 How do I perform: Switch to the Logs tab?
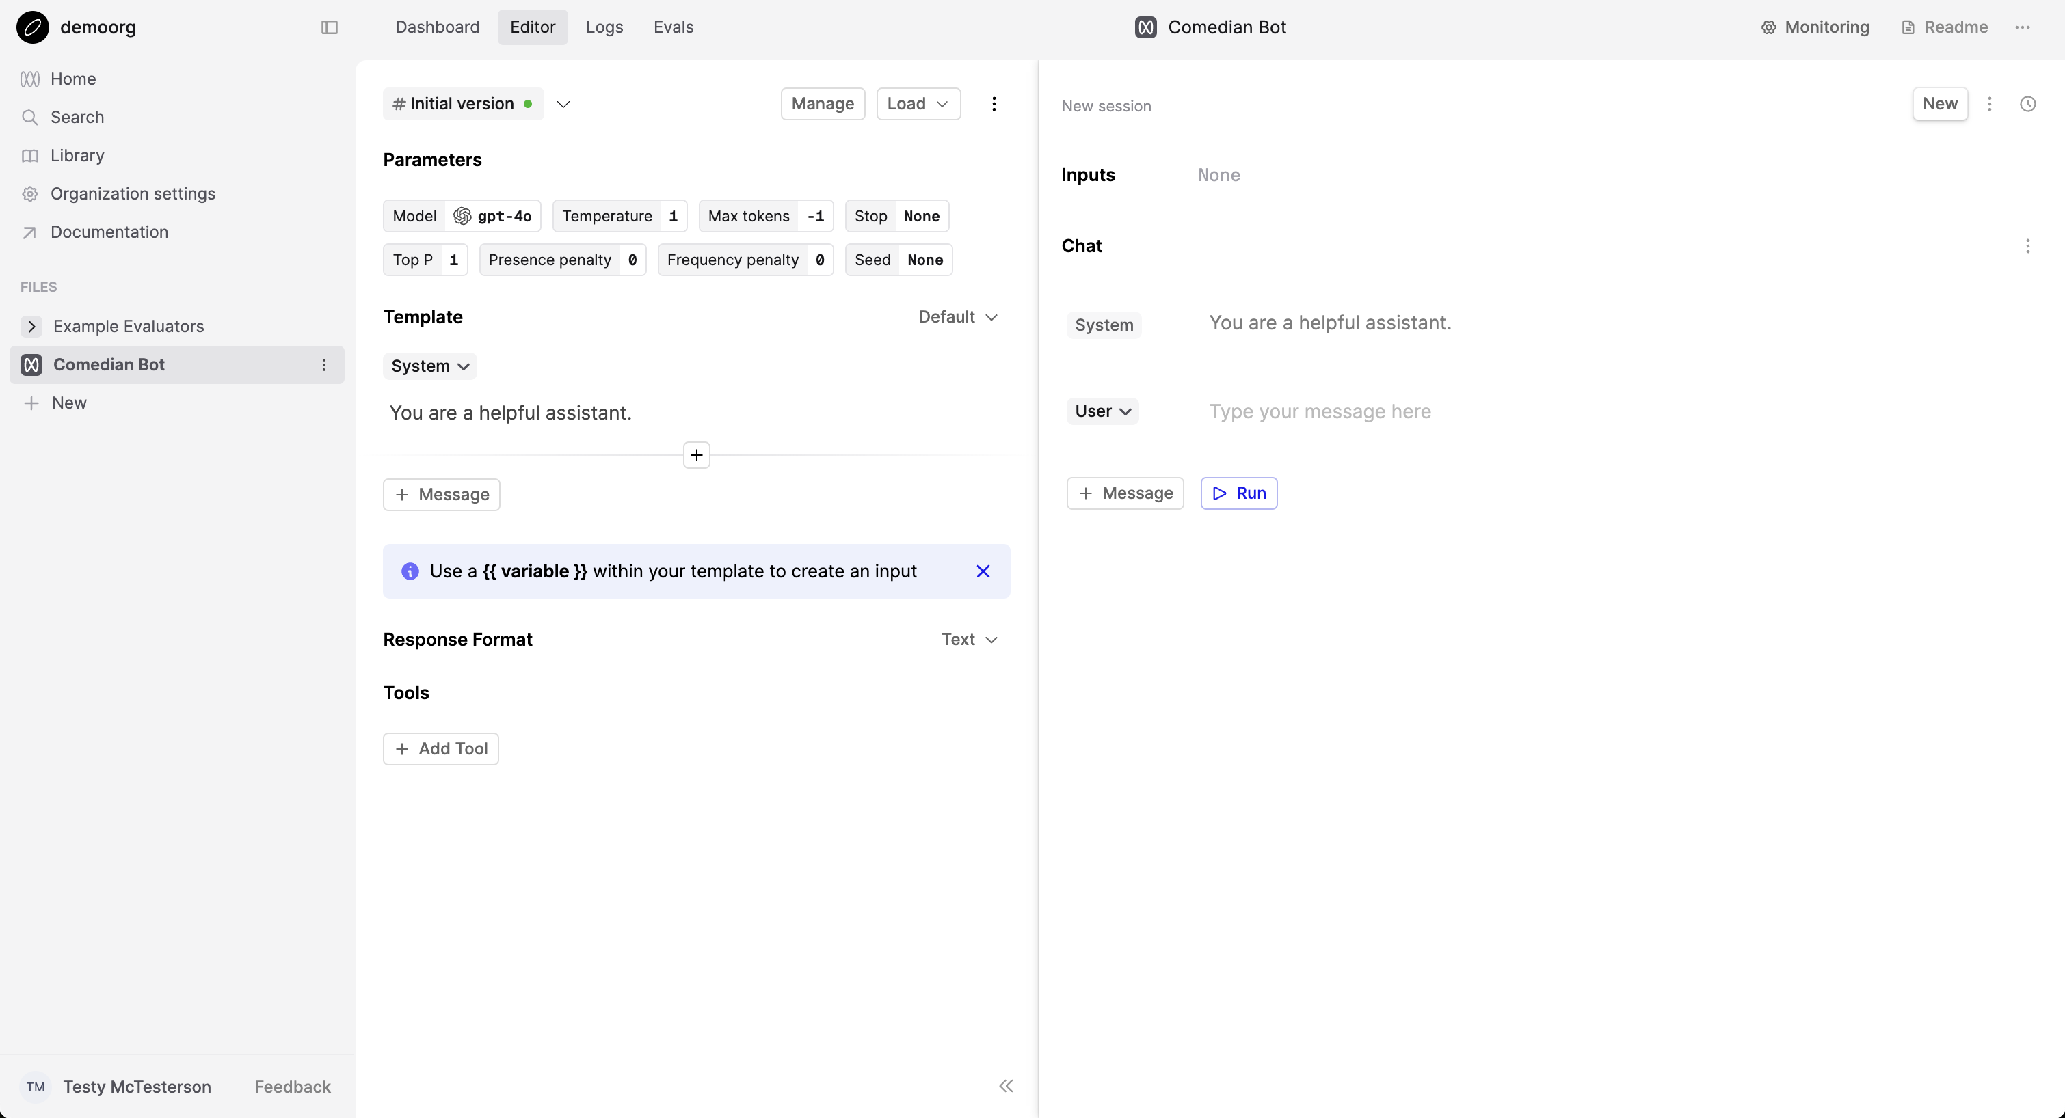pos(604,27)
